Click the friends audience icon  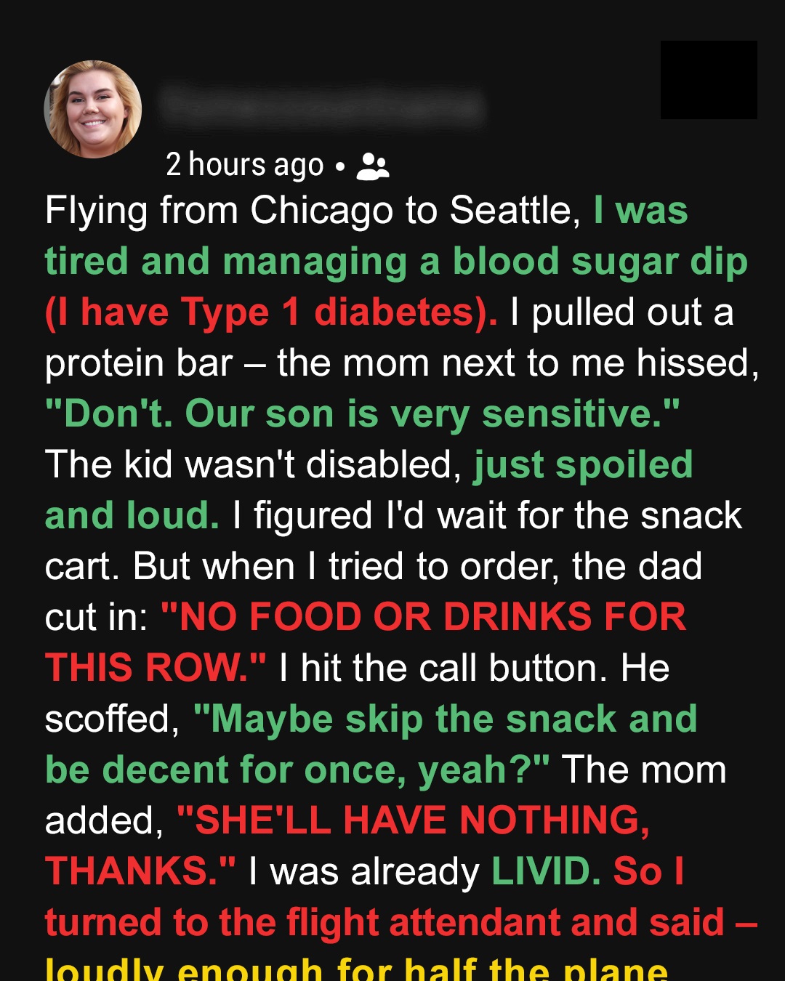[x=373, y=166]
